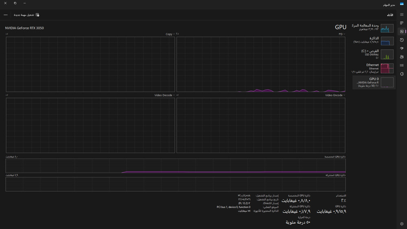Select Ethernet in performance list
Image resolution: width=407 pixels, height=229 pixels.
pyautogui.click(x=374, y=68)
